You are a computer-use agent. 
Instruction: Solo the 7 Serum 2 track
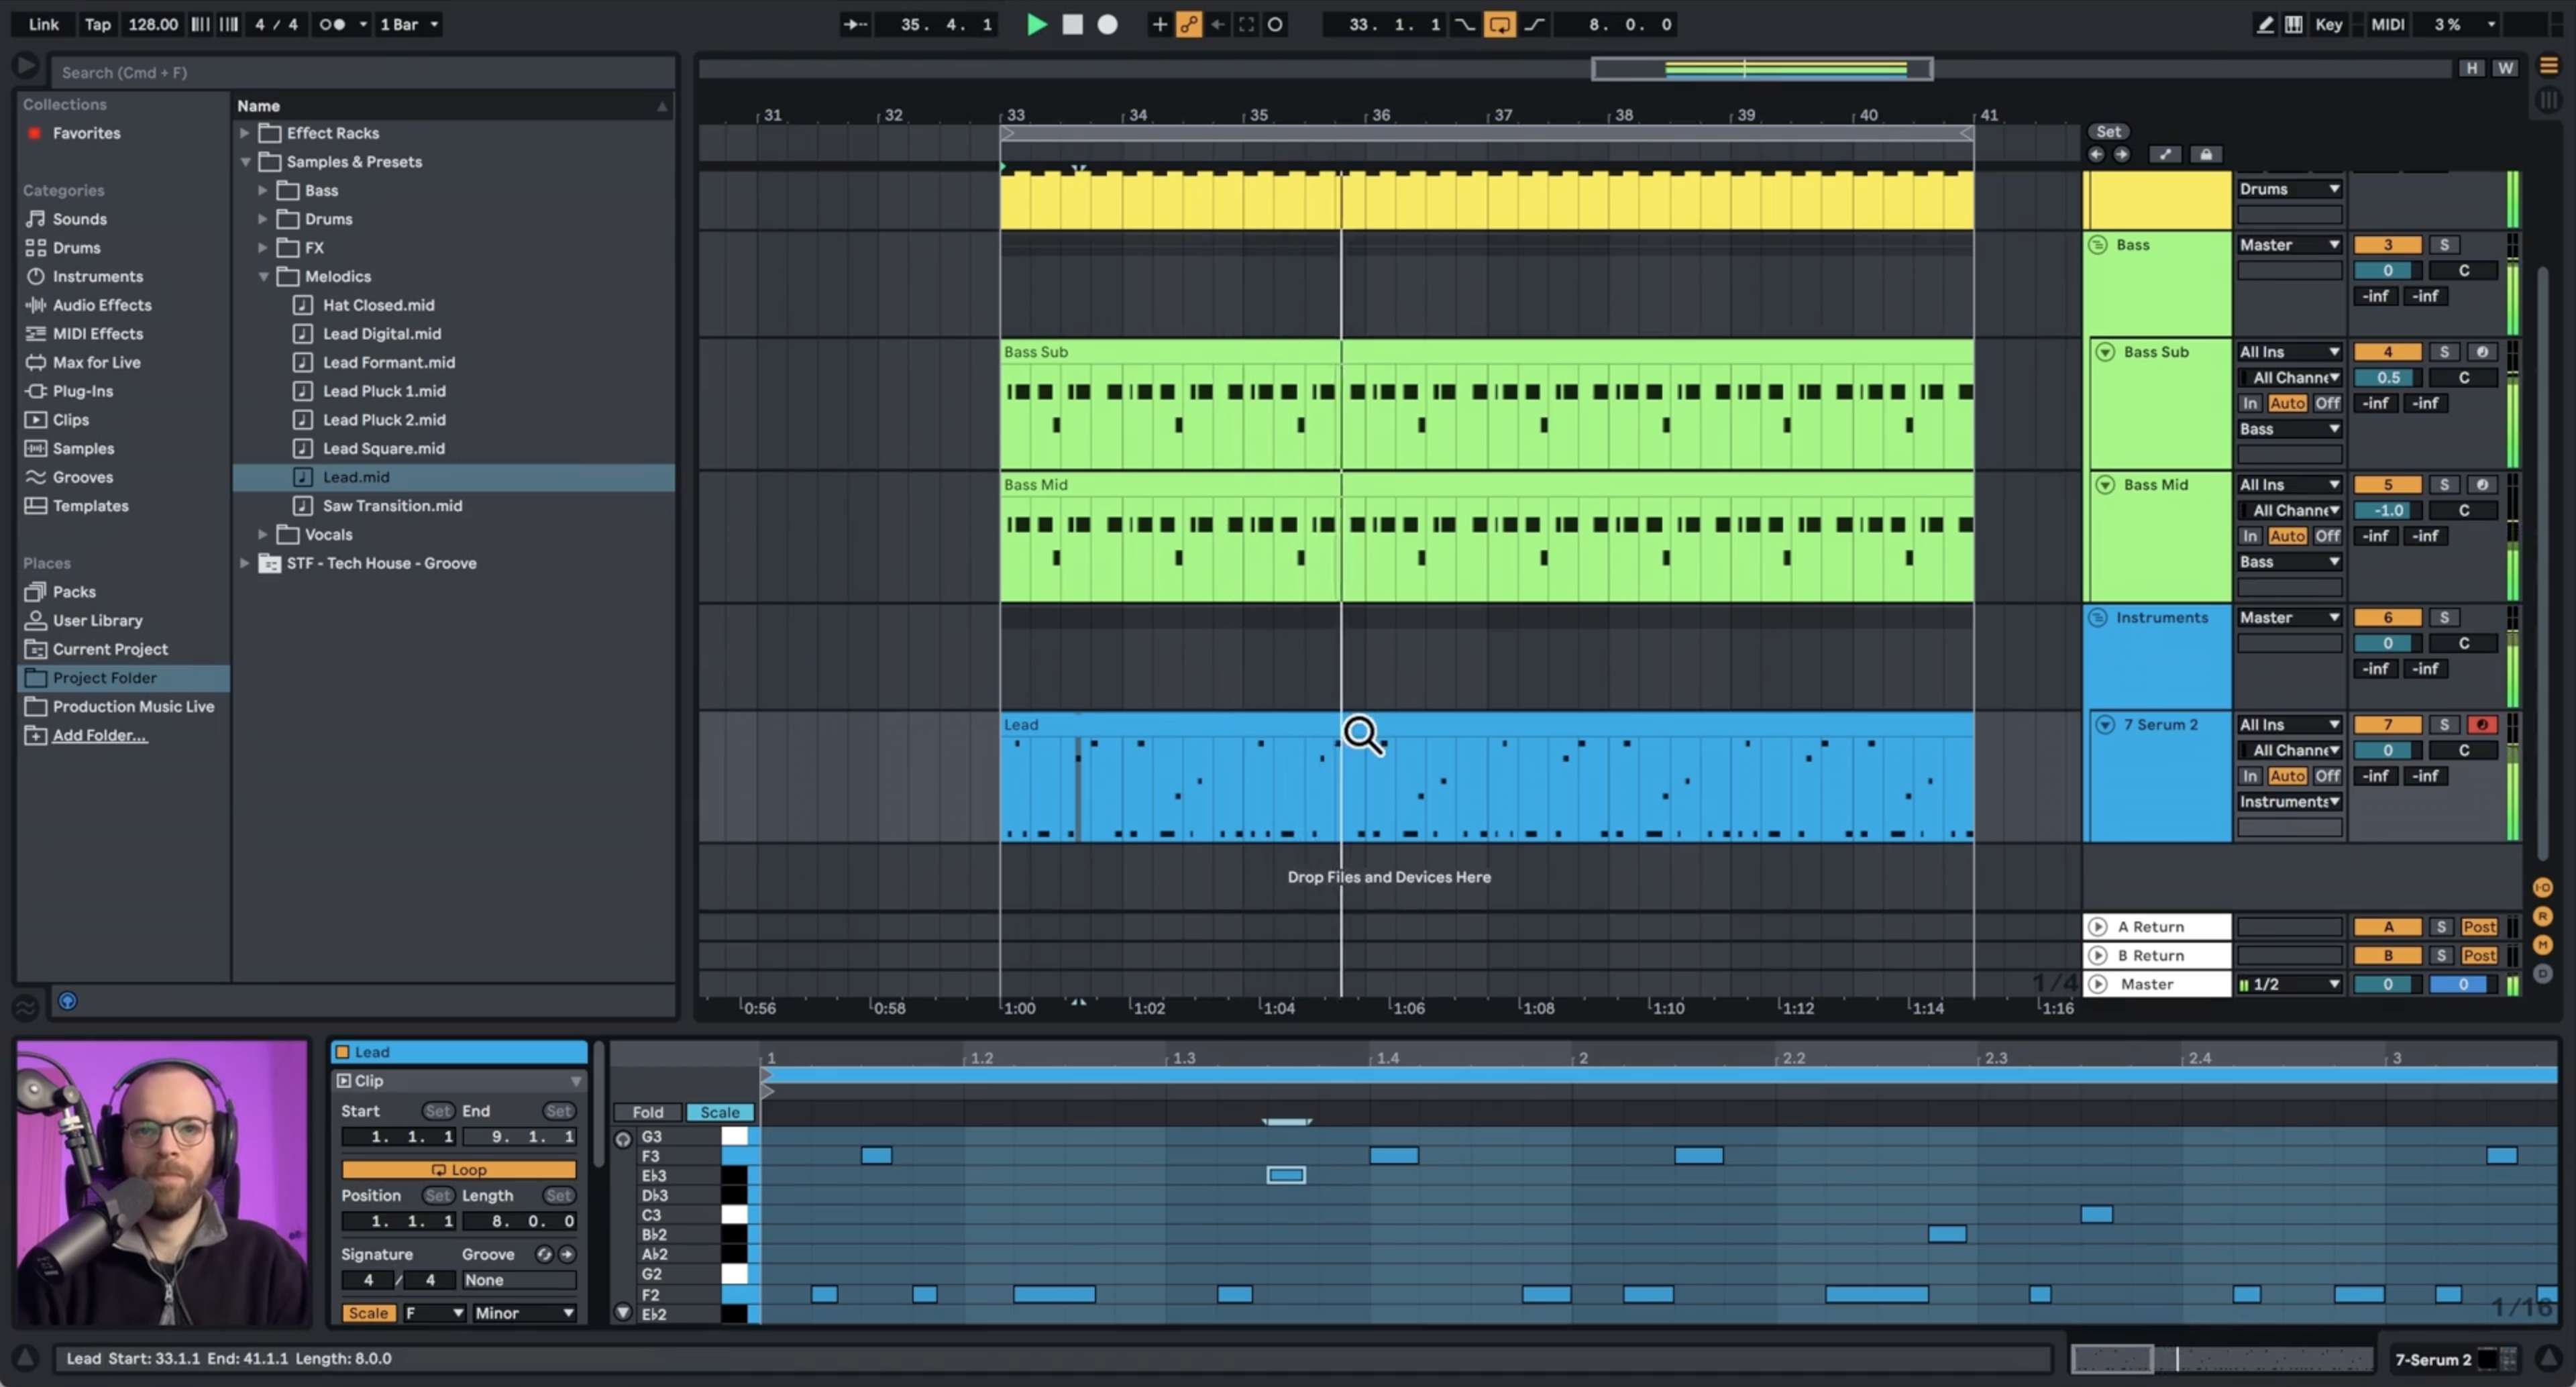click(2444, 724)
